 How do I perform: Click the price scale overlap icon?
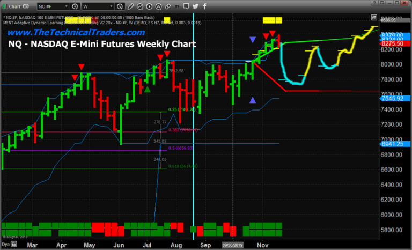coord(374,17)
